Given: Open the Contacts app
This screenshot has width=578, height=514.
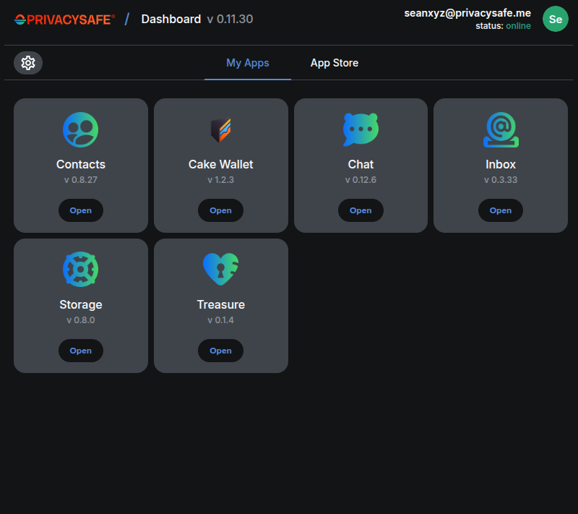Looking at the screenshot, I should 81,210.
